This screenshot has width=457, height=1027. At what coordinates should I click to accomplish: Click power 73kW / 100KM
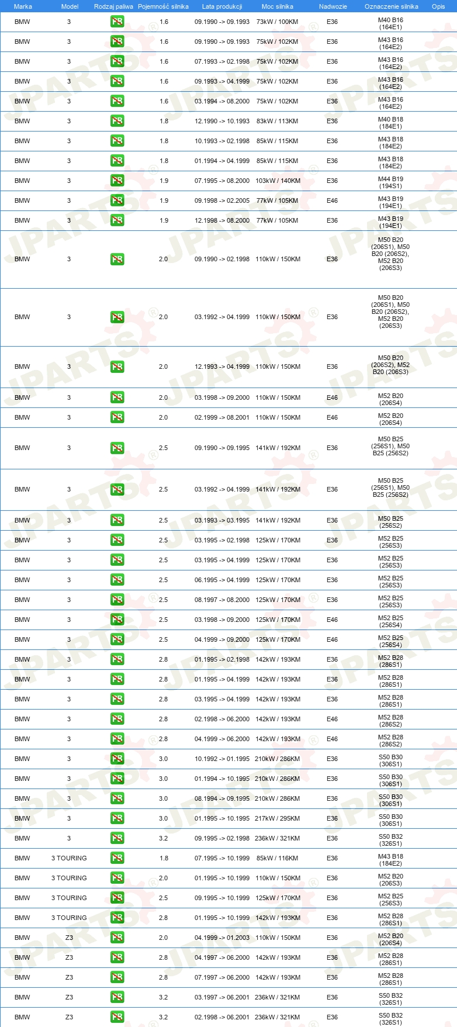point(277,22)
